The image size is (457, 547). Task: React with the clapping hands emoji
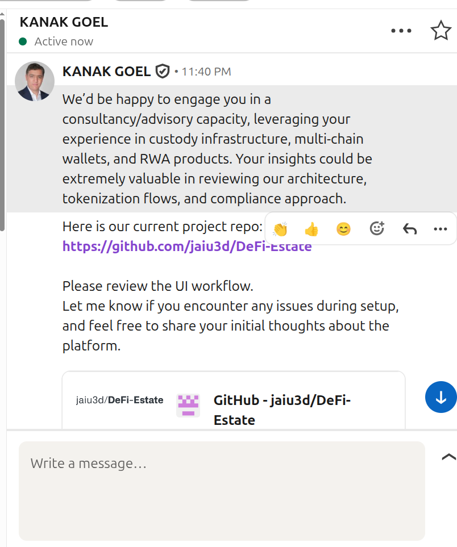pos(280,229)
